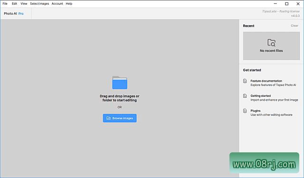304x178 pixels.
Task: Open the Select images menu
Action: point(39,4)
